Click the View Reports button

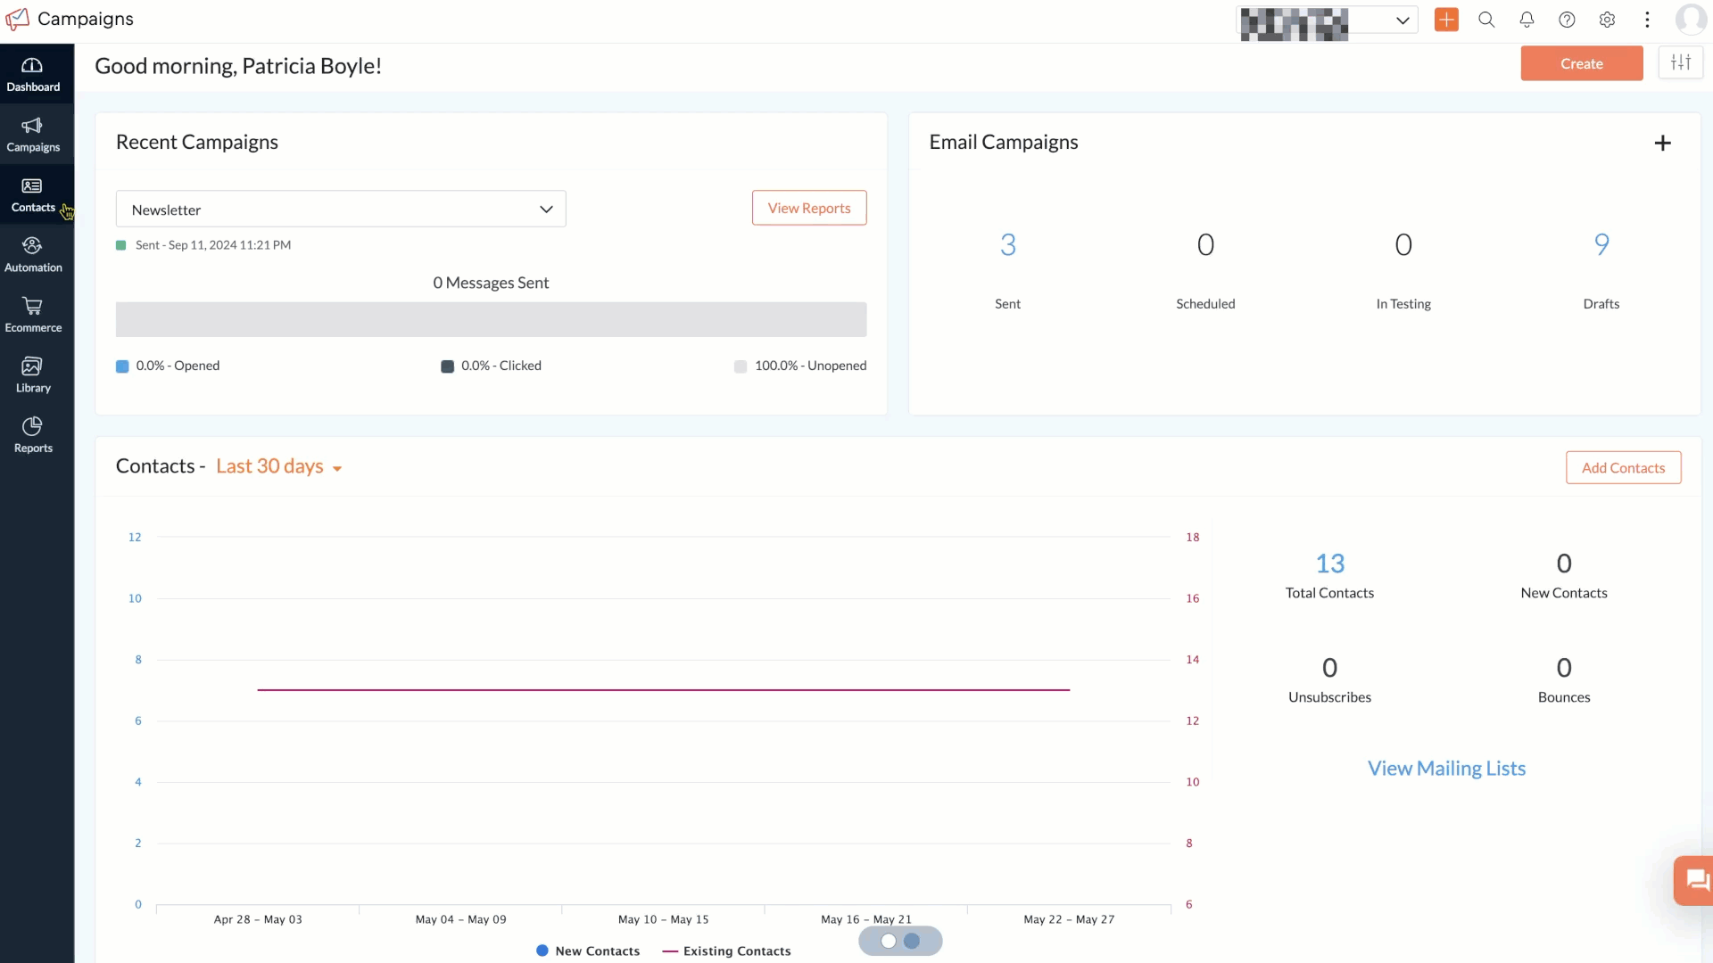click(x=809, y=208)
